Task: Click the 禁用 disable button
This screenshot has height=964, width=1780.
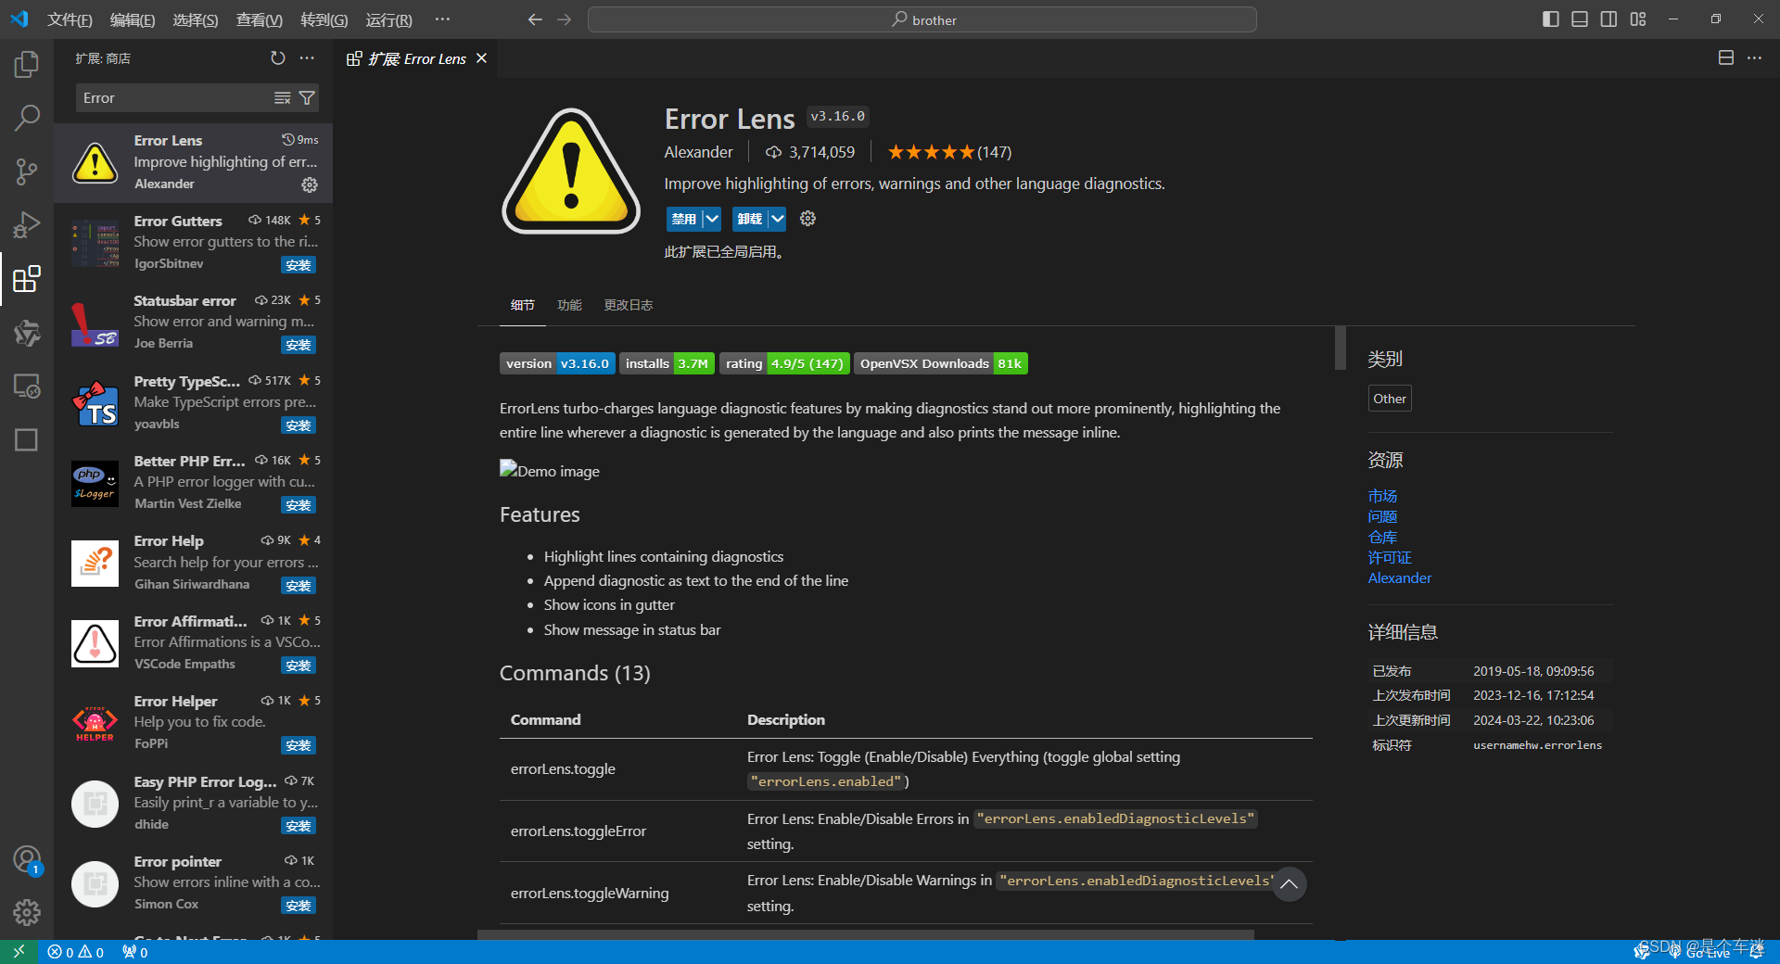Action: (684, 219)
